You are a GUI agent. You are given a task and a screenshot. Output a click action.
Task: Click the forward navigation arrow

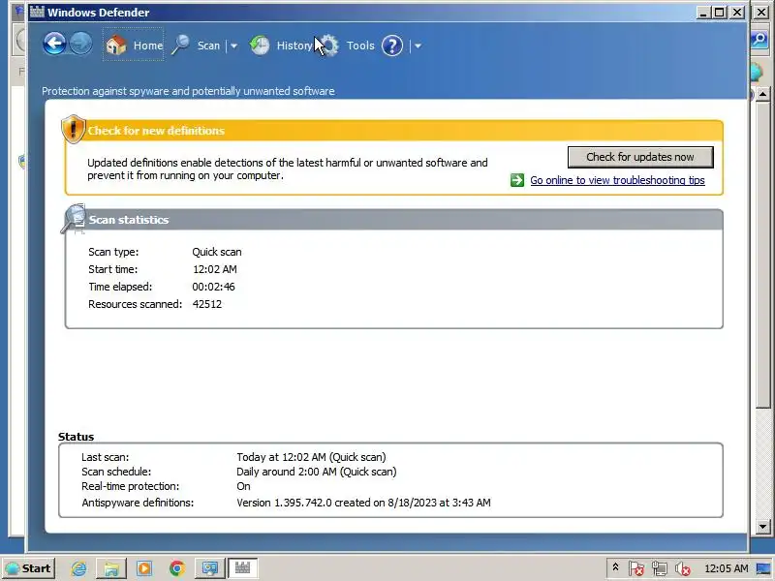pyautogui.click(x=80, y=44)
